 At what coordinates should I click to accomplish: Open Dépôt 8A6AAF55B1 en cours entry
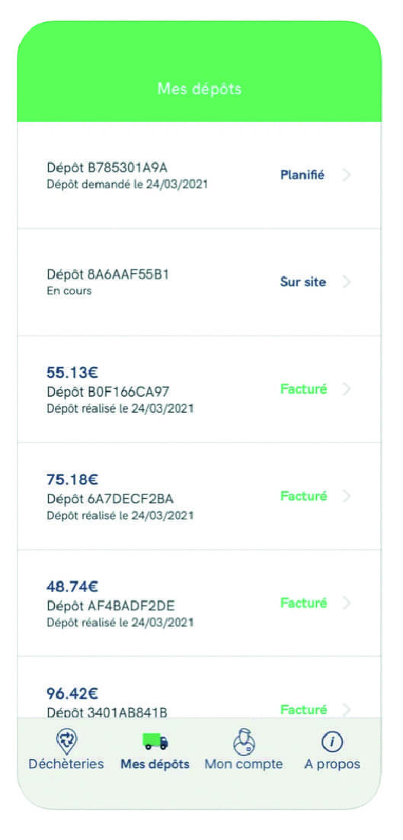coord(199,282)
